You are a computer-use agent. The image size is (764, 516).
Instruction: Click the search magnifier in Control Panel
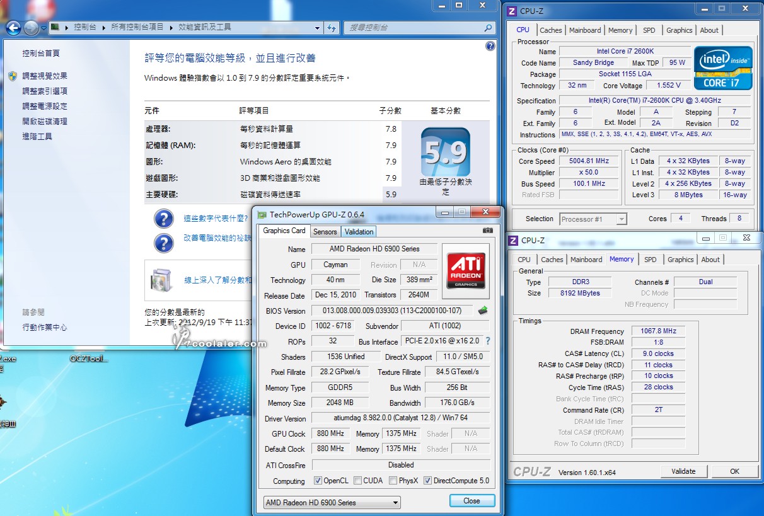coord(488,28)
